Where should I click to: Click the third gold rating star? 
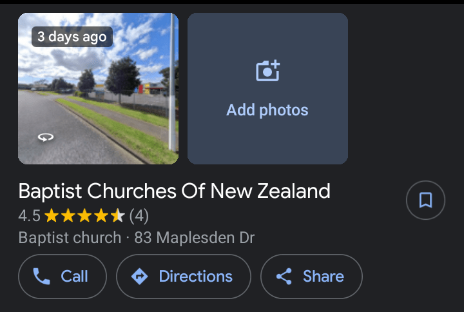tap(84, 215)
